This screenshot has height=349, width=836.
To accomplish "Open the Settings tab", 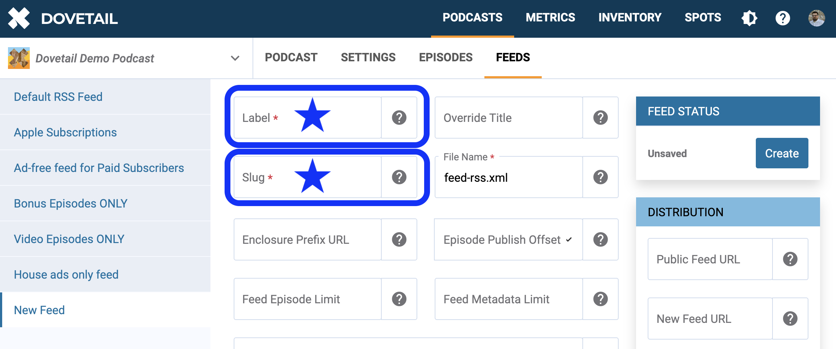I will coord(368,57).
